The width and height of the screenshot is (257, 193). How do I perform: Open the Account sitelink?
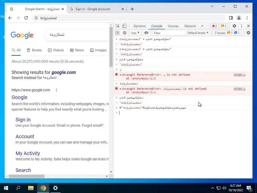coord(25,136)
